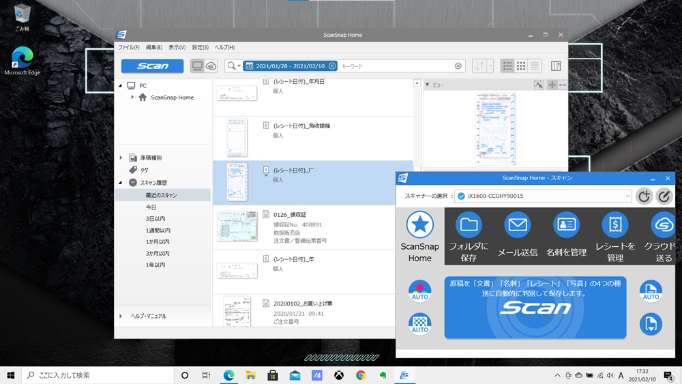Image resolution: width=682 pixels, height=384 pixels.
Task: Open the 設定(S) menu
Action: pos(200,48)
